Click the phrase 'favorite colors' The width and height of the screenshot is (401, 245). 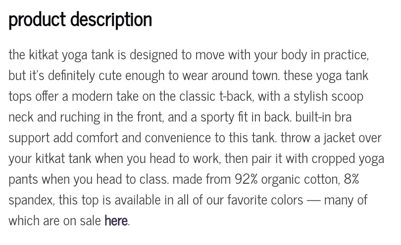click(265, 200)
